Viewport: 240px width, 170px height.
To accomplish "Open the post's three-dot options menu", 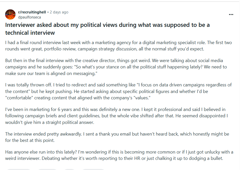I will pos(231,14).
